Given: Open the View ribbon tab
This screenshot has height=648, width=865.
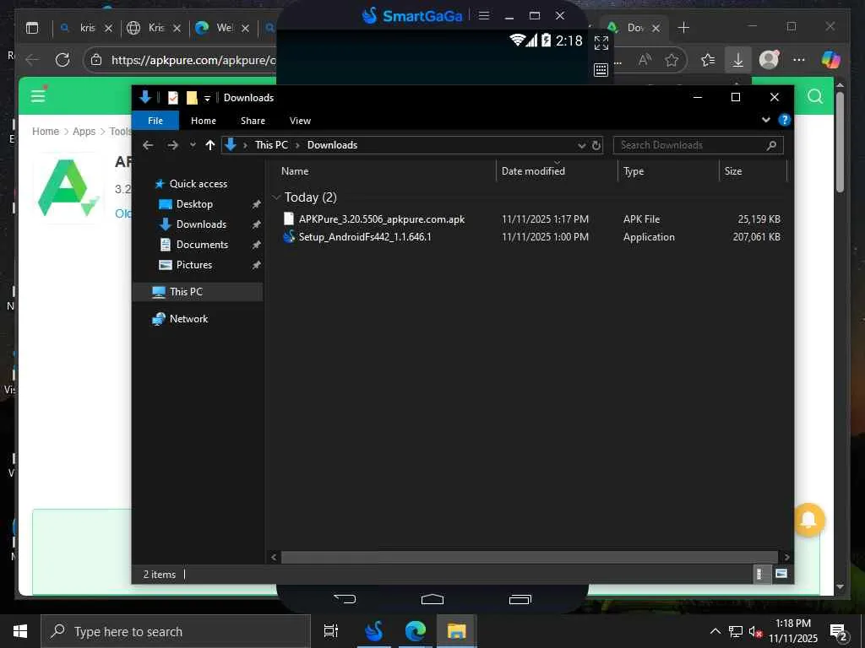Looking at the screenshot, I should [x=300, y=121].
